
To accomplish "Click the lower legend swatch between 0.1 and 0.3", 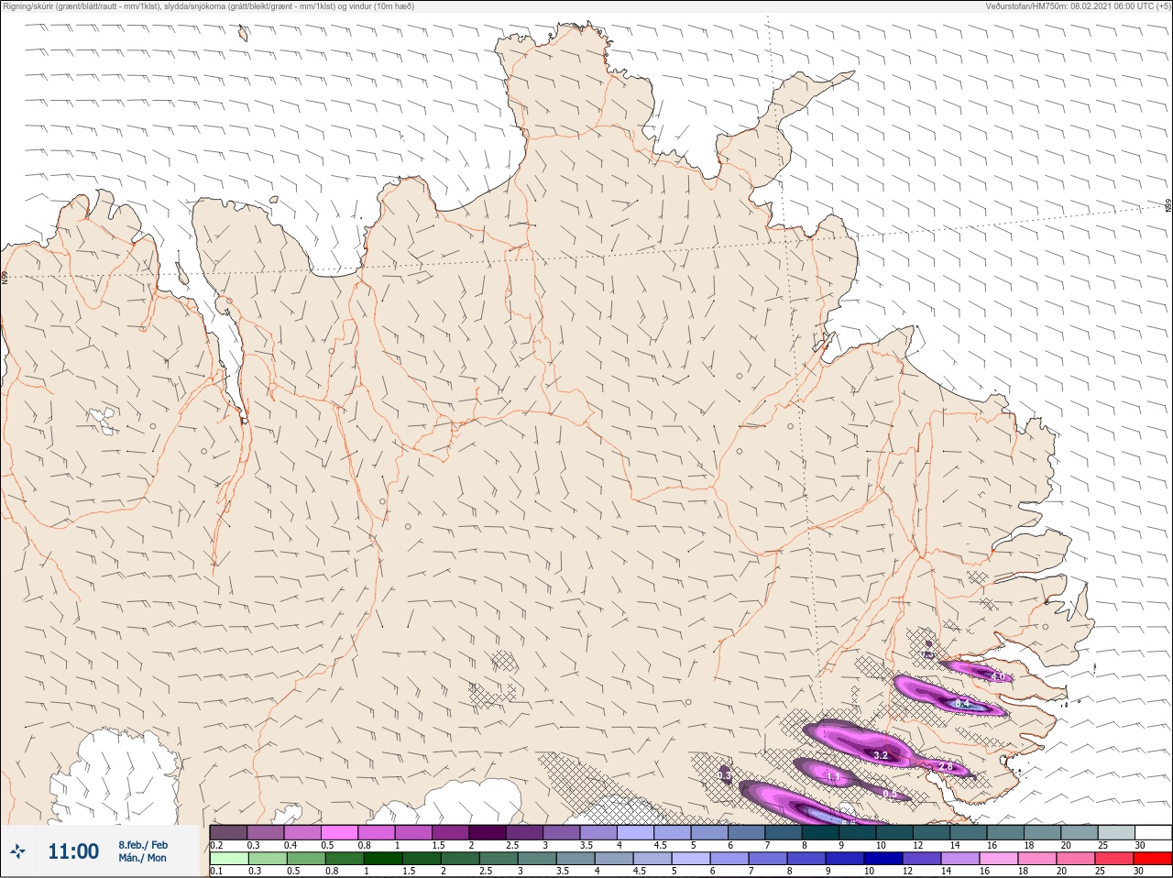I will [x=228, y=859].
